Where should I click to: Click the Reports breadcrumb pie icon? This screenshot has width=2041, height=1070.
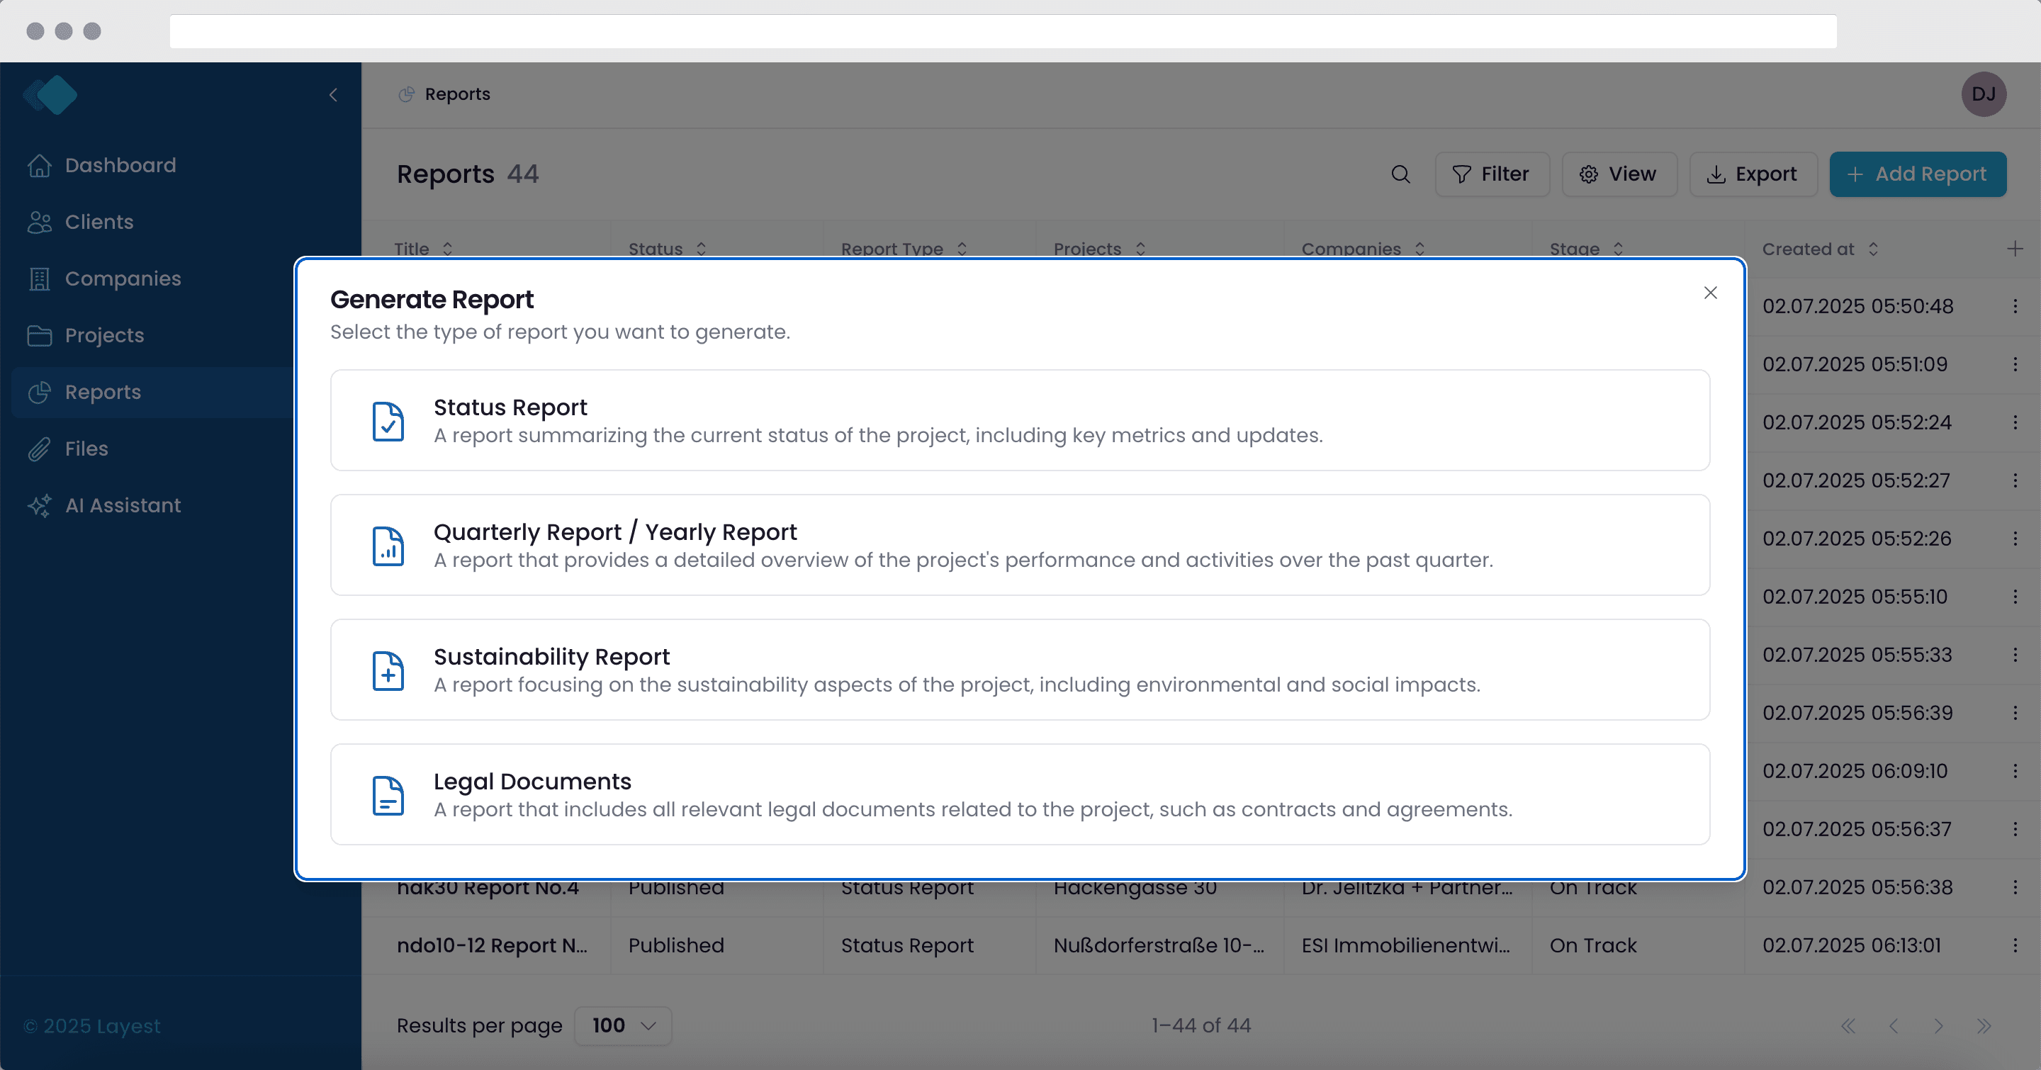(405, 94)
